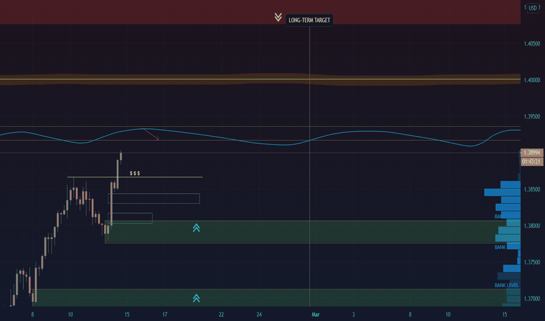The height and width of the screenshot is (321, 545).
Task: Click the 1.38500 price axis label
Action: pyautogui.click(x=532, y=190)
